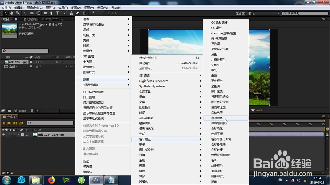Click the exposure reset icon below viewer

point(253,110)
